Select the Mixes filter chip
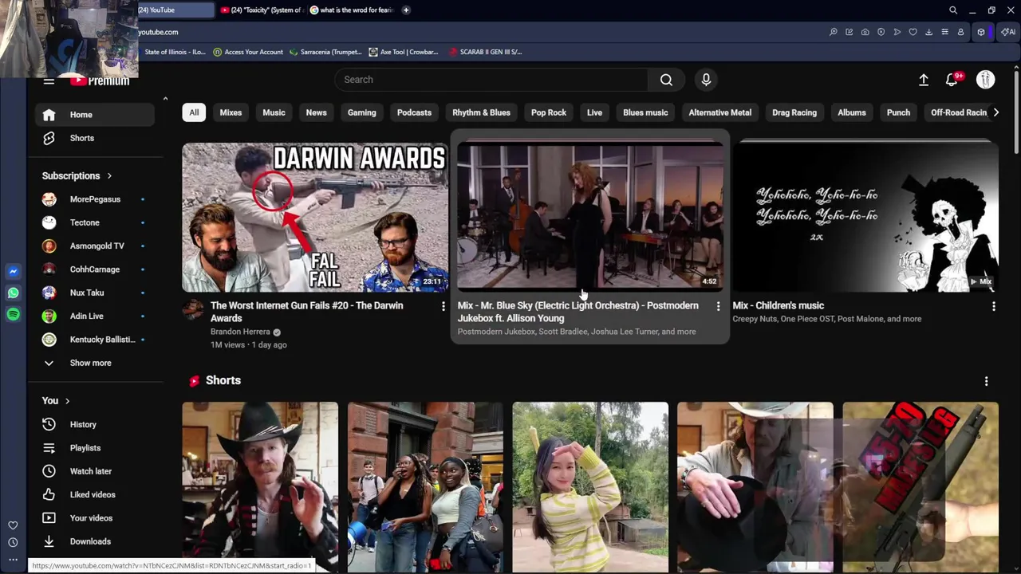1021x574 pixels. click(x=231, y=112)
